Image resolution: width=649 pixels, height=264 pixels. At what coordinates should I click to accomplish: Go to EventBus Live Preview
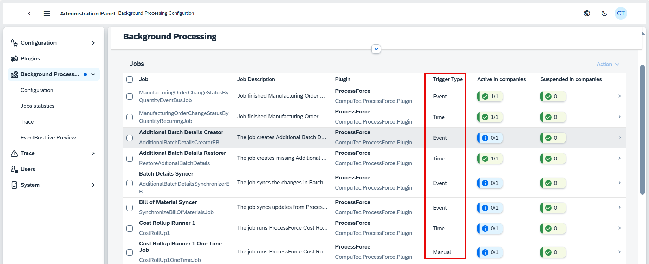(x=48, y=138)
